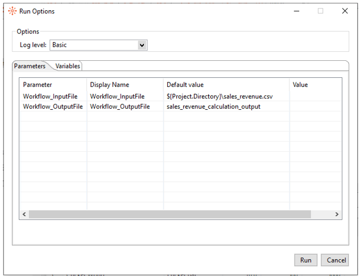This screenshot has width=360, height=278.
Task: Select the Parameters tab
Action: click(x=30, y=66)
